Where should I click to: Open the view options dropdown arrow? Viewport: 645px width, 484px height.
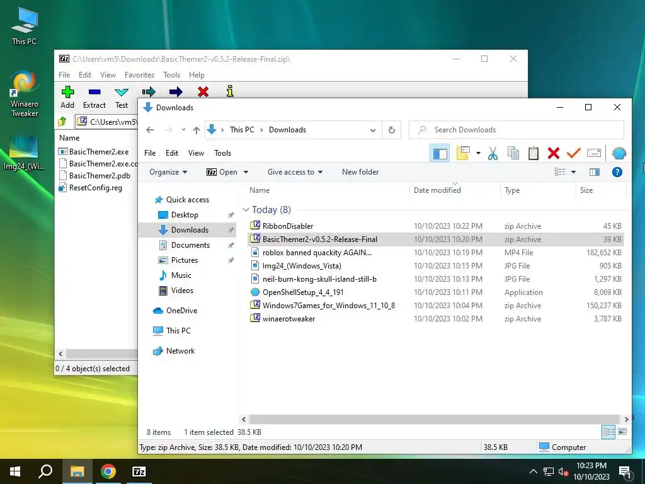pos(573,172)
